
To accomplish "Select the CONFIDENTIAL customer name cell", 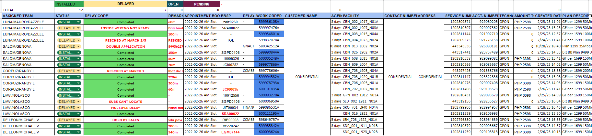I will (307, 77).
